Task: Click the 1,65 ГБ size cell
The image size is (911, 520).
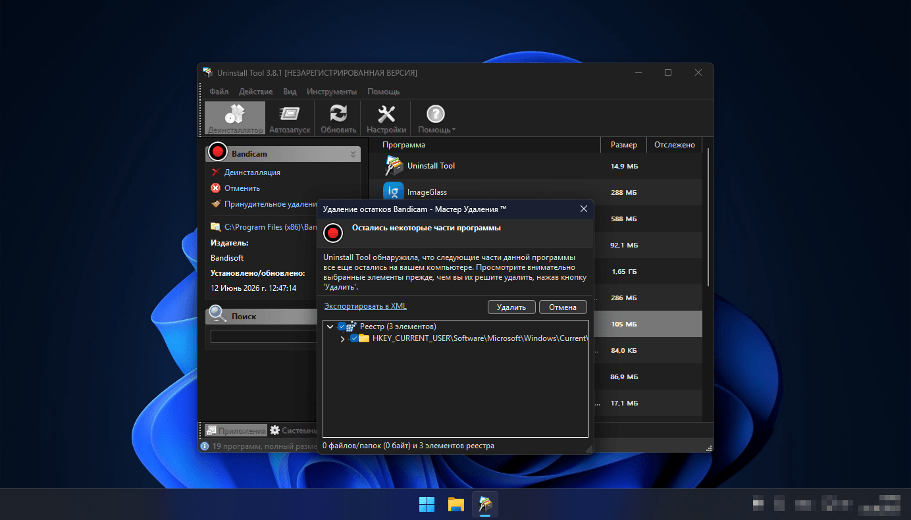Action: point(624,271)
